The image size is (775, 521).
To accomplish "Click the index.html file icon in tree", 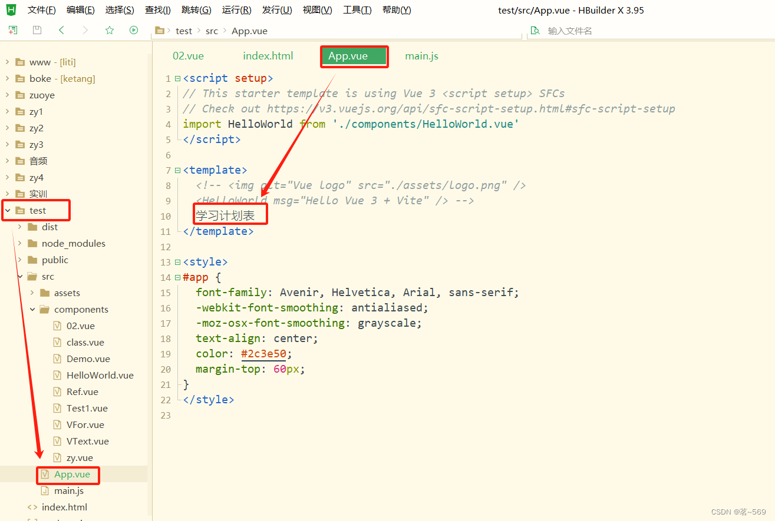I will (32, 507).
